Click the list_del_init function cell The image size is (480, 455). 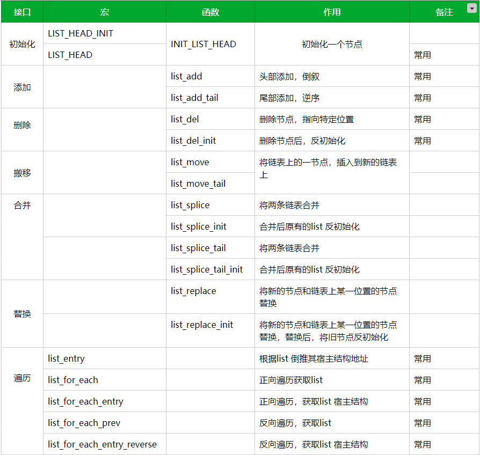point(210,141)
